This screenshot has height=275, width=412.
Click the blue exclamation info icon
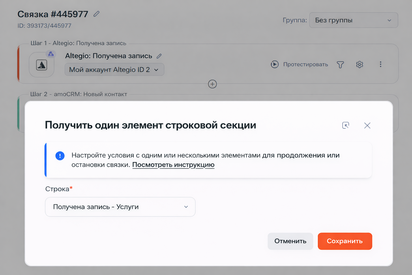[x=60, y=156]
